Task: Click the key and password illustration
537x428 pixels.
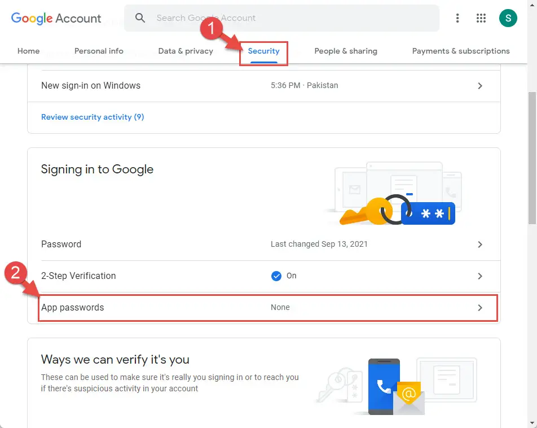Action: point(394,194)
